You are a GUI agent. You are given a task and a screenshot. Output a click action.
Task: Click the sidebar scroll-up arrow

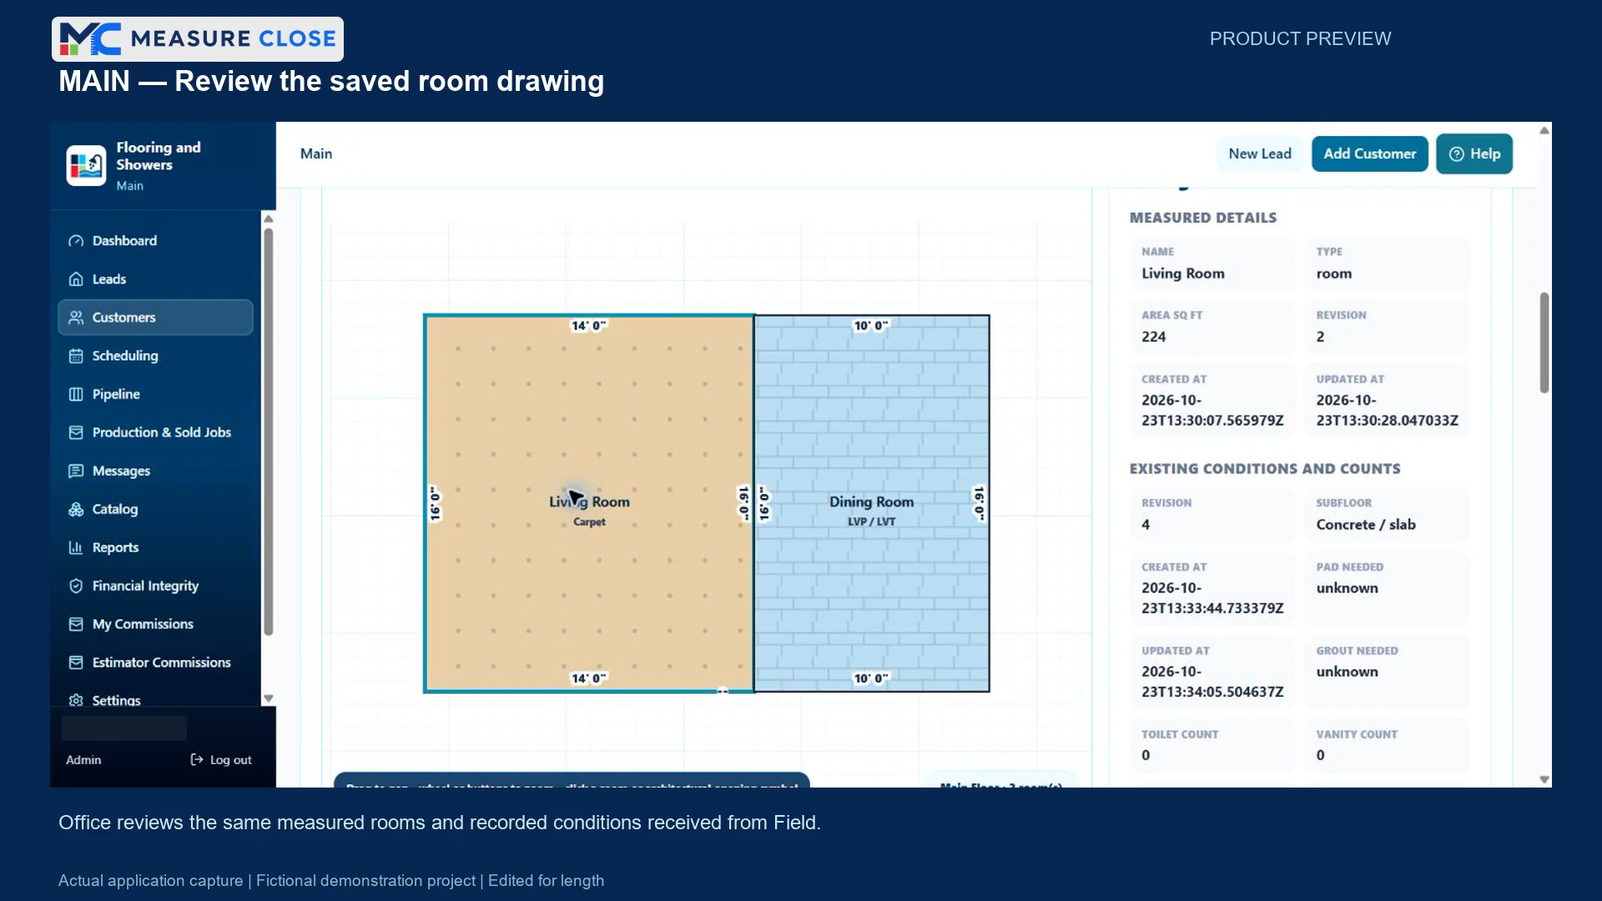[269, 219]
